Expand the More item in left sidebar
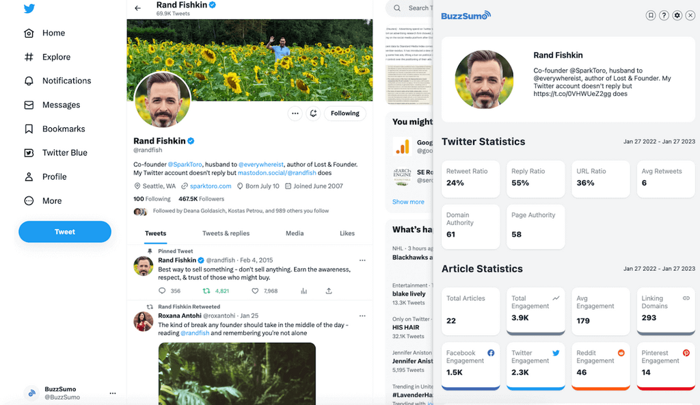700x405 pixels. coord(51,201)
